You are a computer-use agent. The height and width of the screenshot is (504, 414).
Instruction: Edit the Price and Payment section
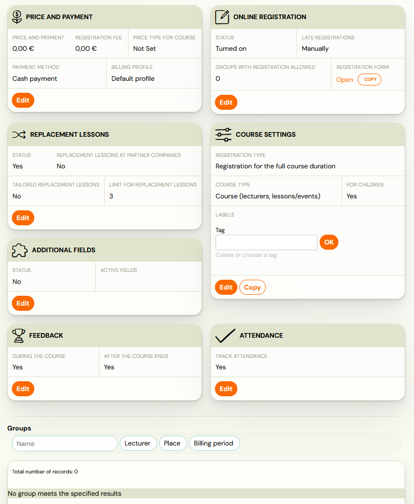pyautogui.click(x=23, y=100)
